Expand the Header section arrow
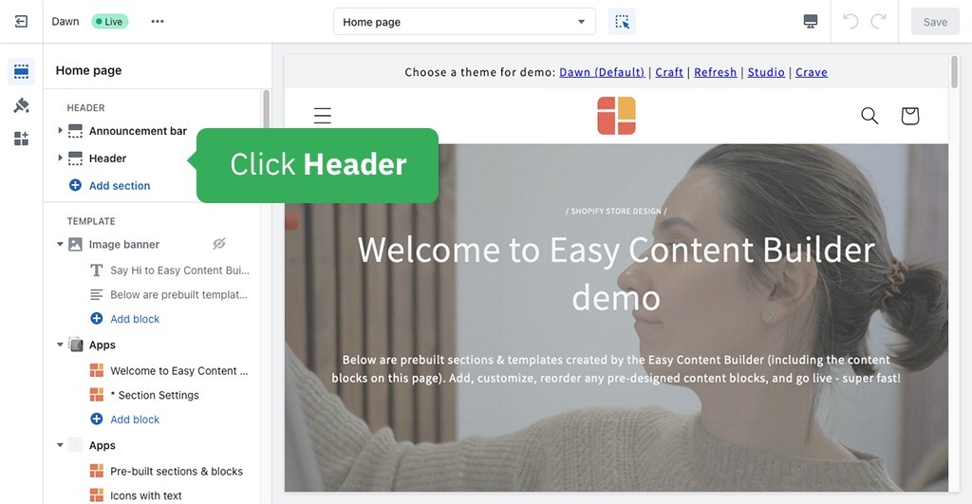 (60, 158)
